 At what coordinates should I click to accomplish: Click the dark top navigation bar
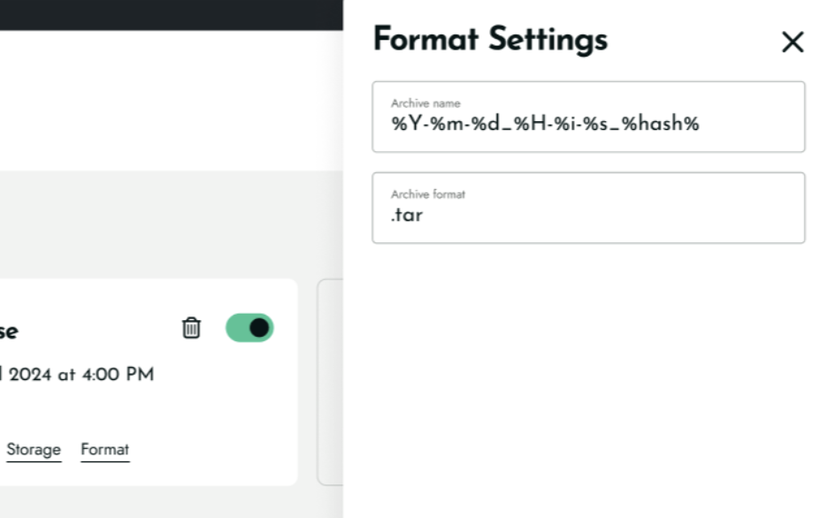click(171, 15)
